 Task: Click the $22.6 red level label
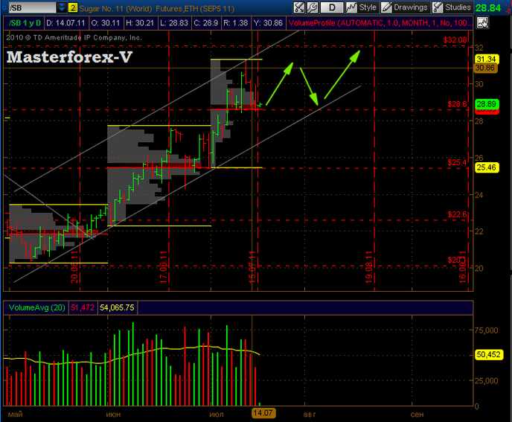(x=457, y=214)
